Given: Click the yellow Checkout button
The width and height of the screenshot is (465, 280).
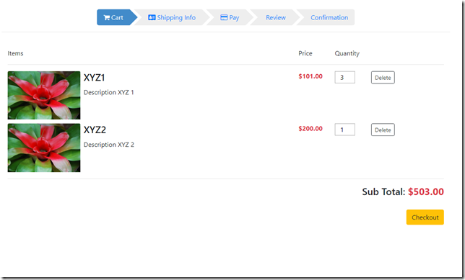Looking at the screenshot, I should (x=425, y=217).
